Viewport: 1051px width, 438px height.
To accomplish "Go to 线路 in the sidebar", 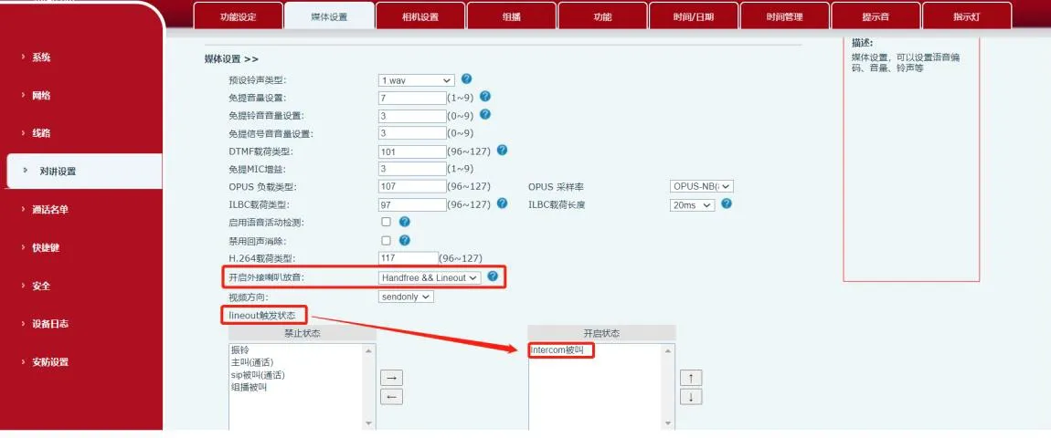I will [x=41, y=133].
